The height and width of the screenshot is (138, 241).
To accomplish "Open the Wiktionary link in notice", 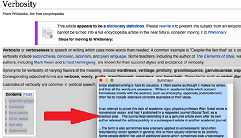I will [217, 32].
